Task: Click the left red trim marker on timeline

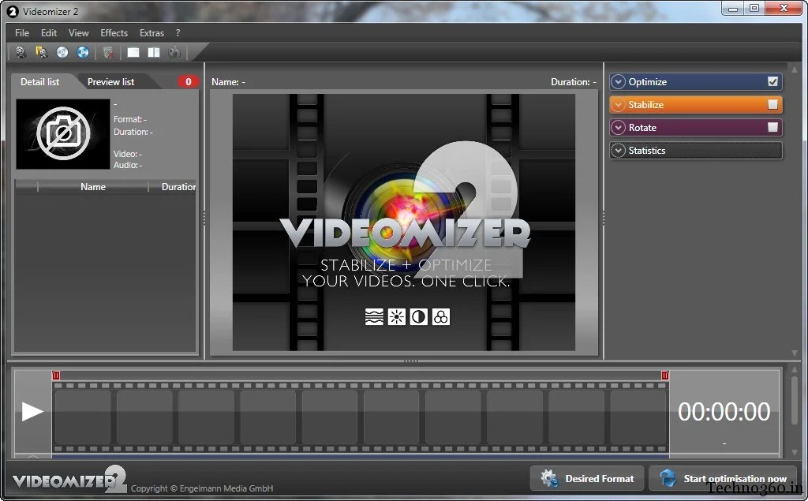Action: (x=56, y=376)
